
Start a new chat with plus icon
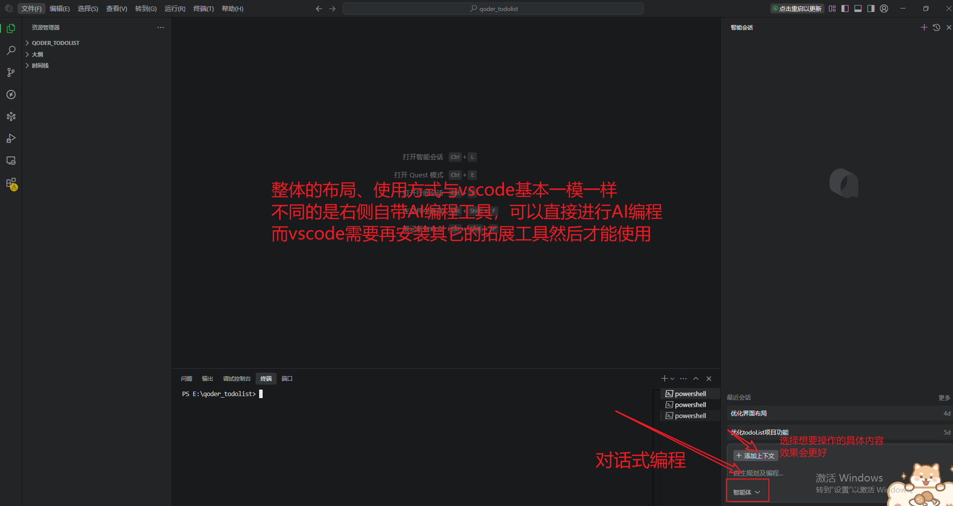pyautogui.click(x=924, y=27)
